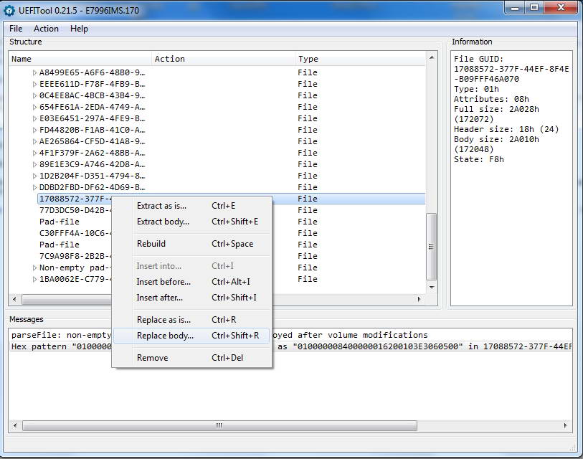Click Messages horizontal scrollbar thumb

(x=219, y=425)
